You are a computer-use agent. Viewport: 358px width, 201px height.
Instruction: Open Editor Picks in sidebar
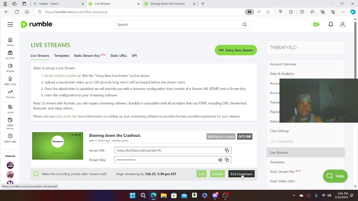pyautogui.click(x=10, y=81)
